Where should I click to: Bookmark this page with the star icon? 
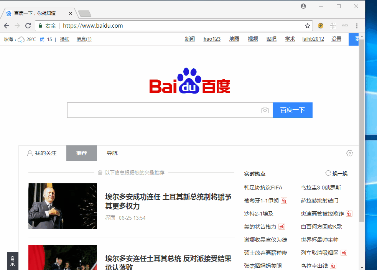(x=308, y=26)
